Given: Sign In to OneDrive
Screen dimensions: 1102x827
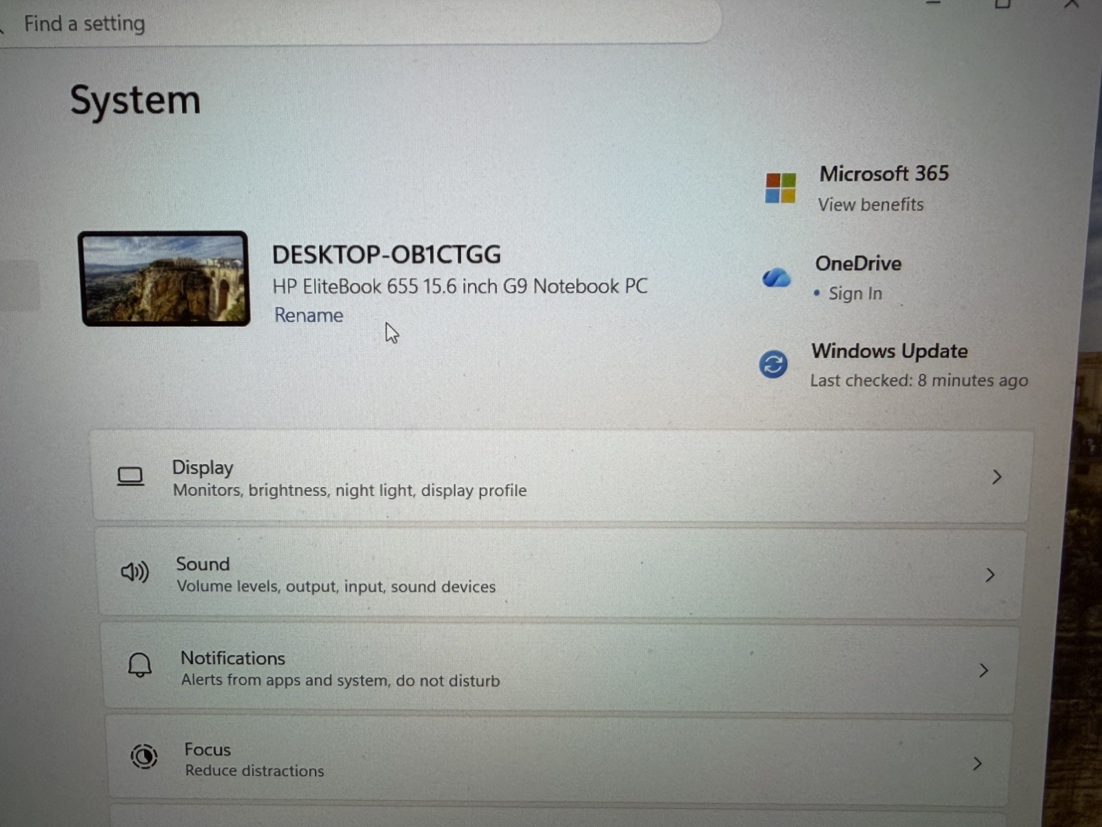Looking at the screenshot, I should 855,294.
